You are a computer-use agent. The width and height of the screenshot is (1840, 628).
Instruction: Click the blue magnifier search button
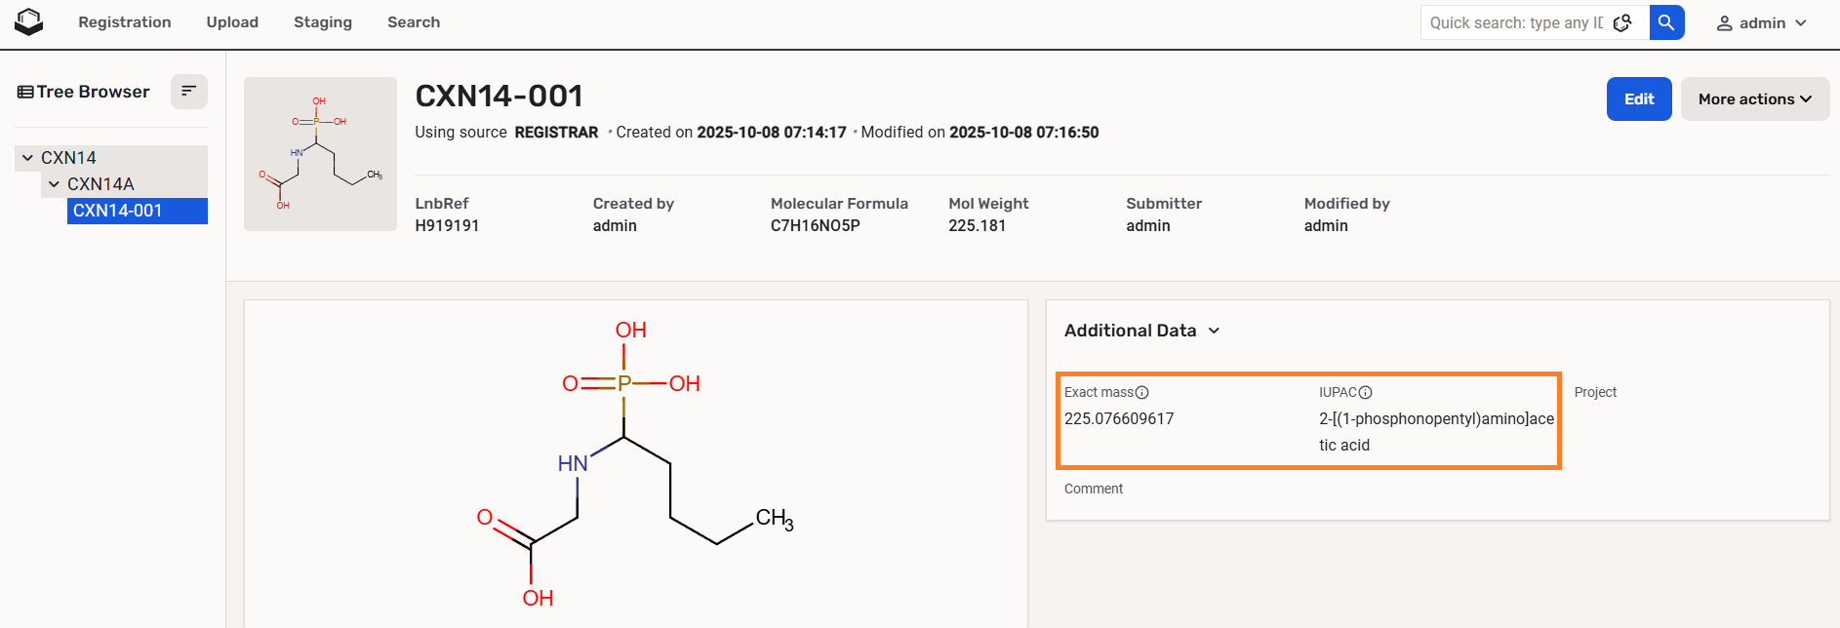pyautogui.click(x=1666, y=22)
